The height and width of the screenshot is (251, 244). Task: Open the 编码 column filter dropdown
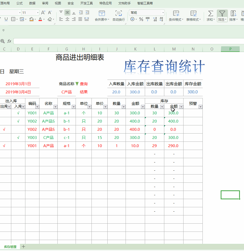[37, 107]
